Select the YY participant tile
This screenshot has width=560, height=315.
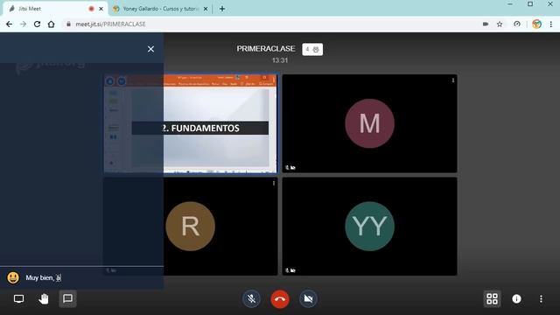coord(369,227)
